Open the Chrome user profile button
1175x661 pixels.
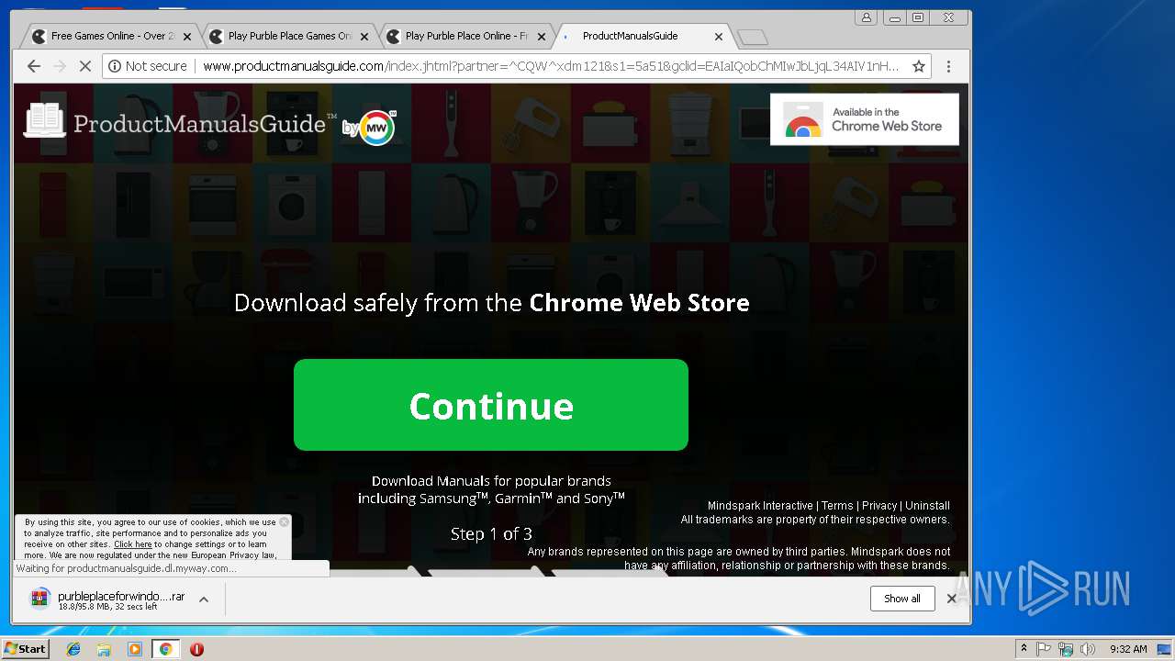(866, 17)
